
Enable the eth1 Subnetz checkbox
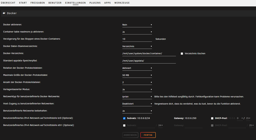tap(124, 125)
